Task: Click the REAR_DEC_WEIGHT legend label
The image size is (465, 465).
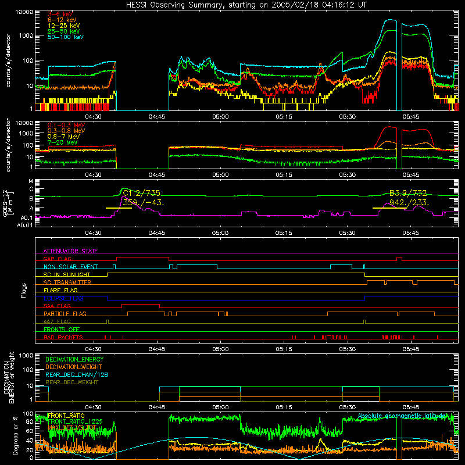Action: click(71, 382)
